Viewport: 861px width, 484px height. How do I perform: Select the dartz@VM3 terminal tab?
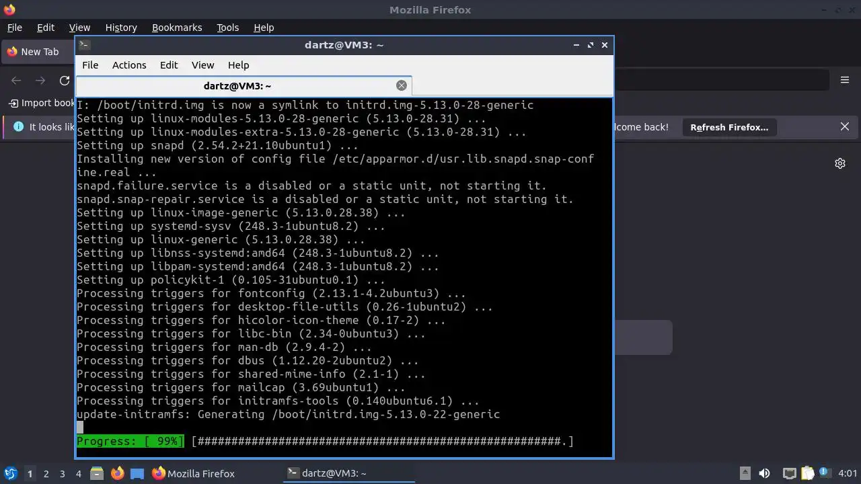click(x=244, y=85)
